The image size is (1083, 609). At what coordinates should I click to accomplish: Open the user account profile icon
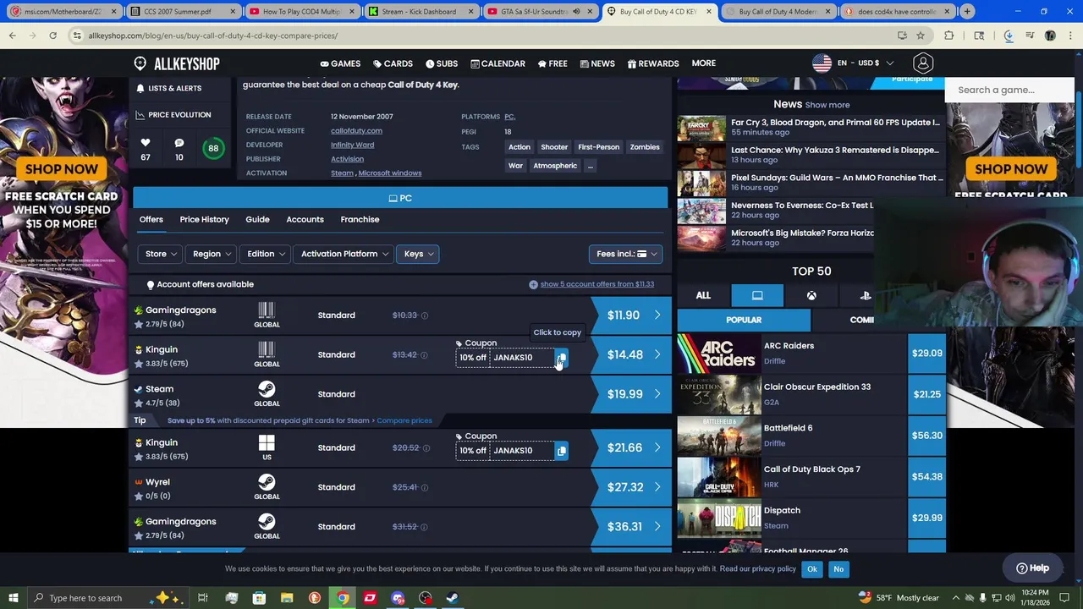(x=923, y=63)
